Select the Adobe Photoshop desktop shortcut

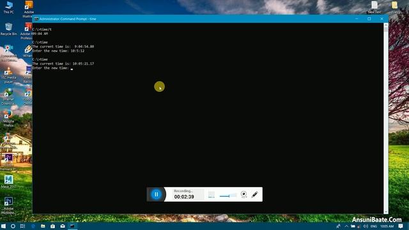pos(8,206)
